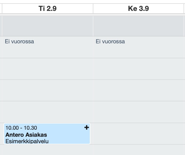Viewport: 185px width, 155px height.
Task: Click the 10.00 - 10.30 appointment time
Action: [21, 128]
